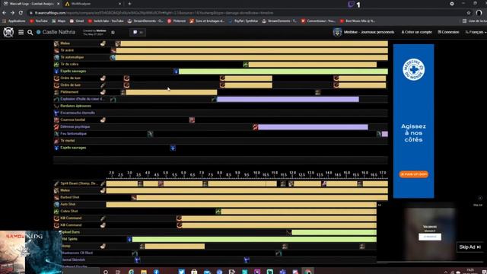
Task: Click the Courroux bestial cast marker on timeline
Action: tap(192, 120)
